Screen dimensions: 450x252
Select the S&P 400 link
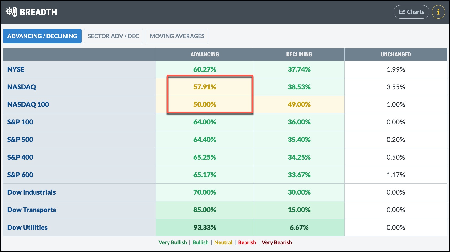[20, 157]
